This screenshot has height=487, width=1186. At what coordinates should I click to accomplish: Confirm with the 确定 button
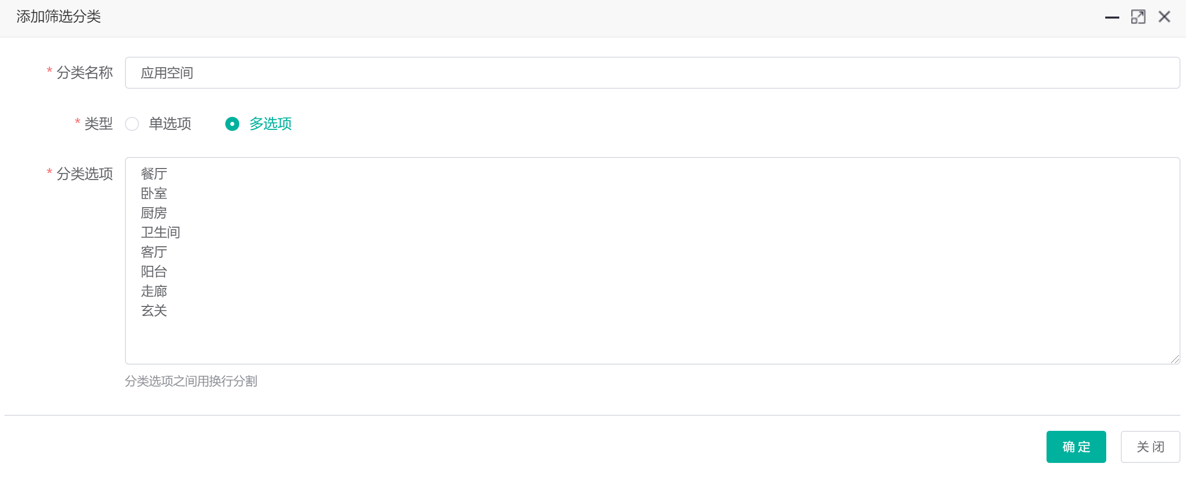[x=1076, y=447]
